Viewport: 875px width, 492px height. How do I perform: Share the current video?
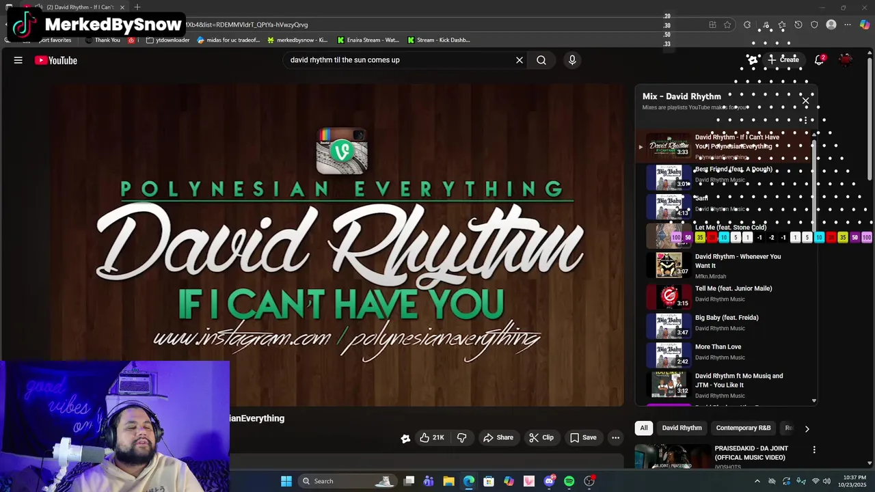498,437
